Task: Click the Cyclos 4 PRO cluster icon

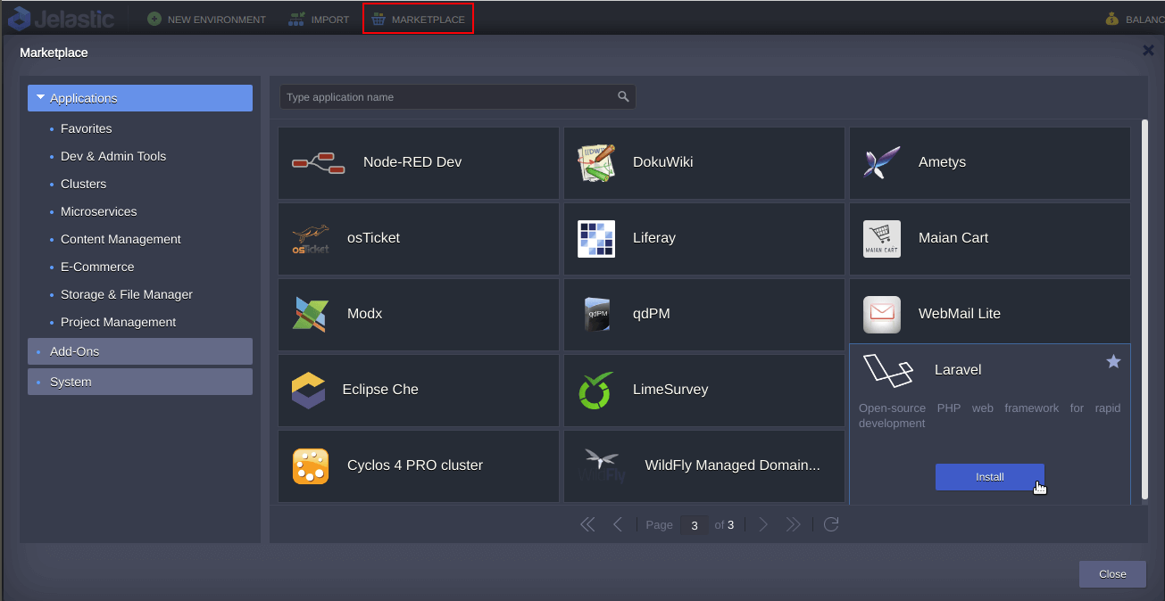Action: pyautogui.click(x=311, y=465)
